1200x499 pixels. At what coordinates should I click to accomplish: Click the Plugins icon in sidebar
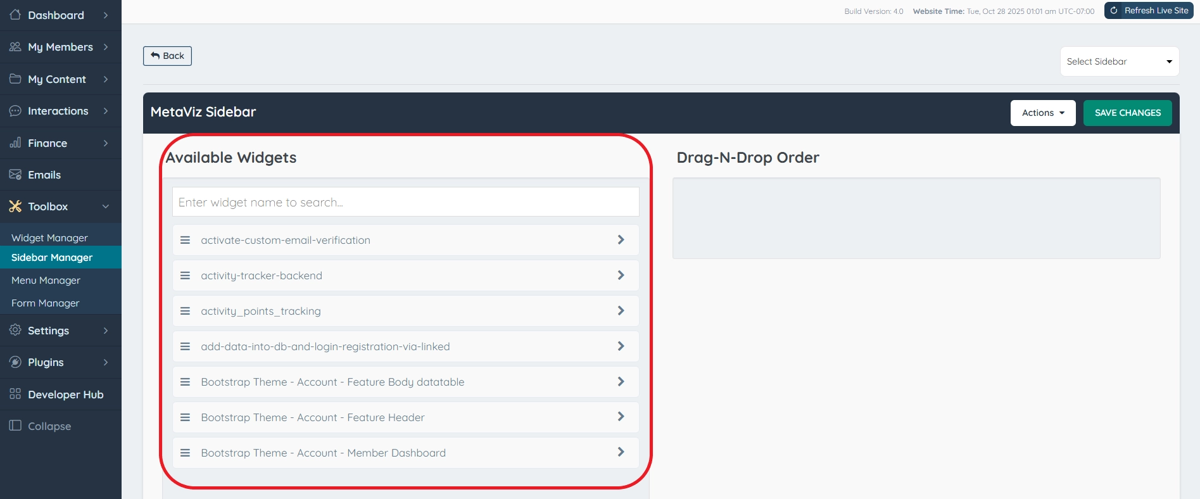[x=15, y=362]
